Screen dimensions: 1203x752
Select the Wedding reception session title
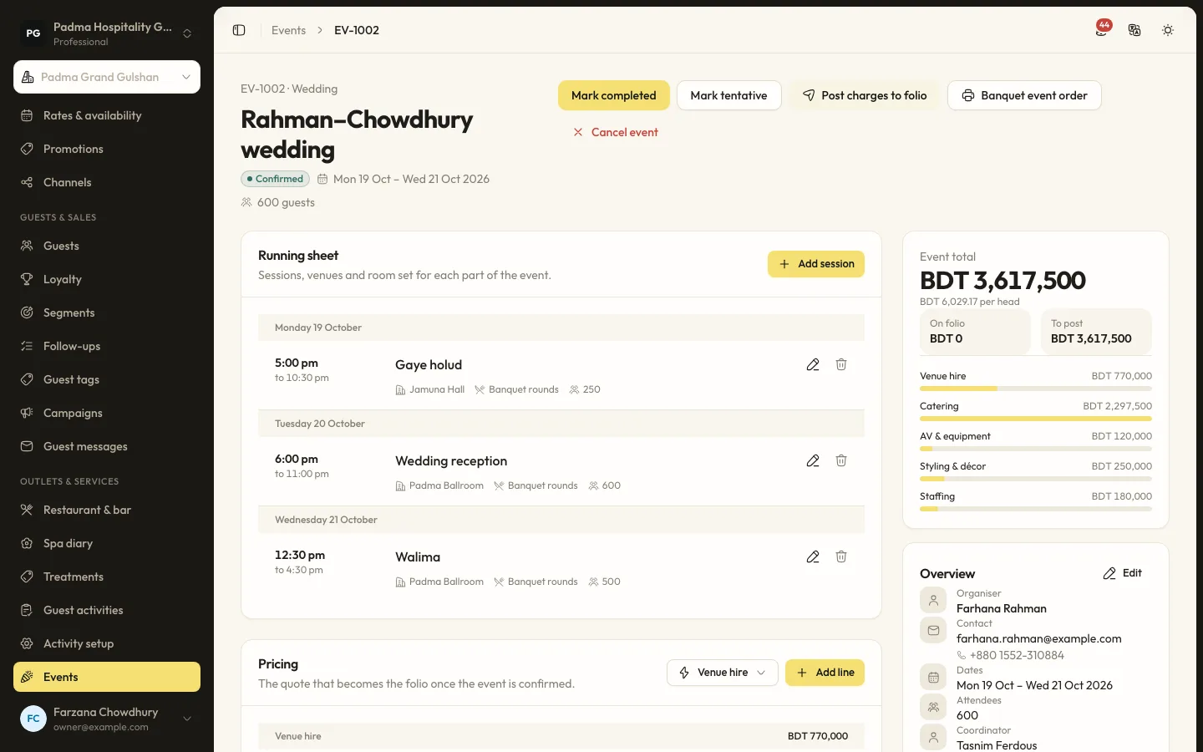click(451, 461)
